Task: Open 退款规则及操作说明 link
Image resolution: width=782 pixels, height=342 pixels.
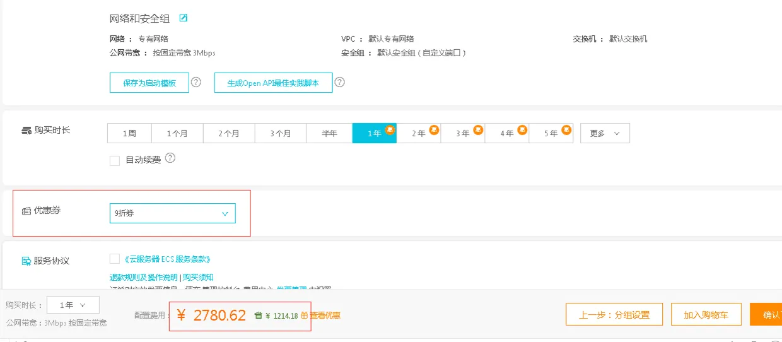Action: pyautogui.click(x=144, y=277)
